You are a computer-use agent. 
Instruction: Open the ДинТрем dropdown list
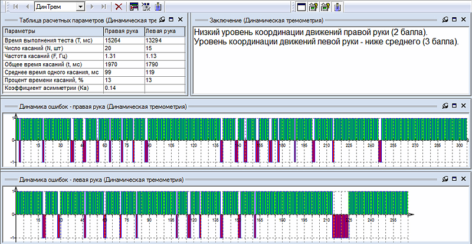click(81, 6)
